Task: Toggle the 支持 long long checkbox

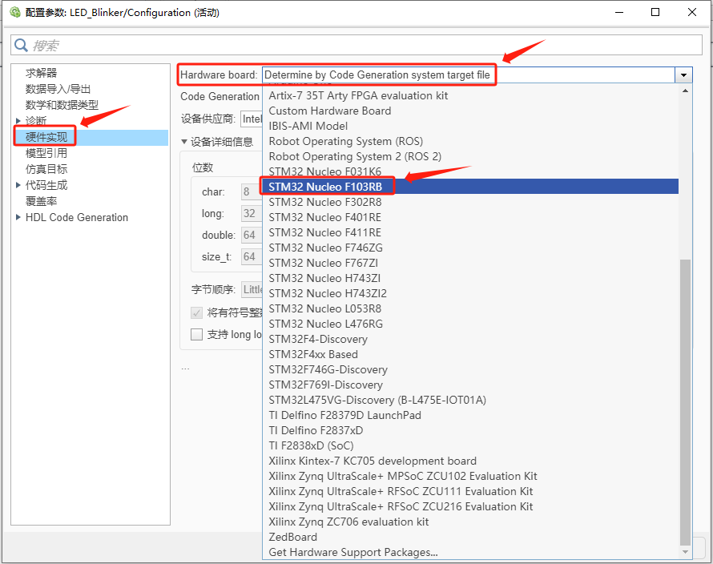Action: 196,335
